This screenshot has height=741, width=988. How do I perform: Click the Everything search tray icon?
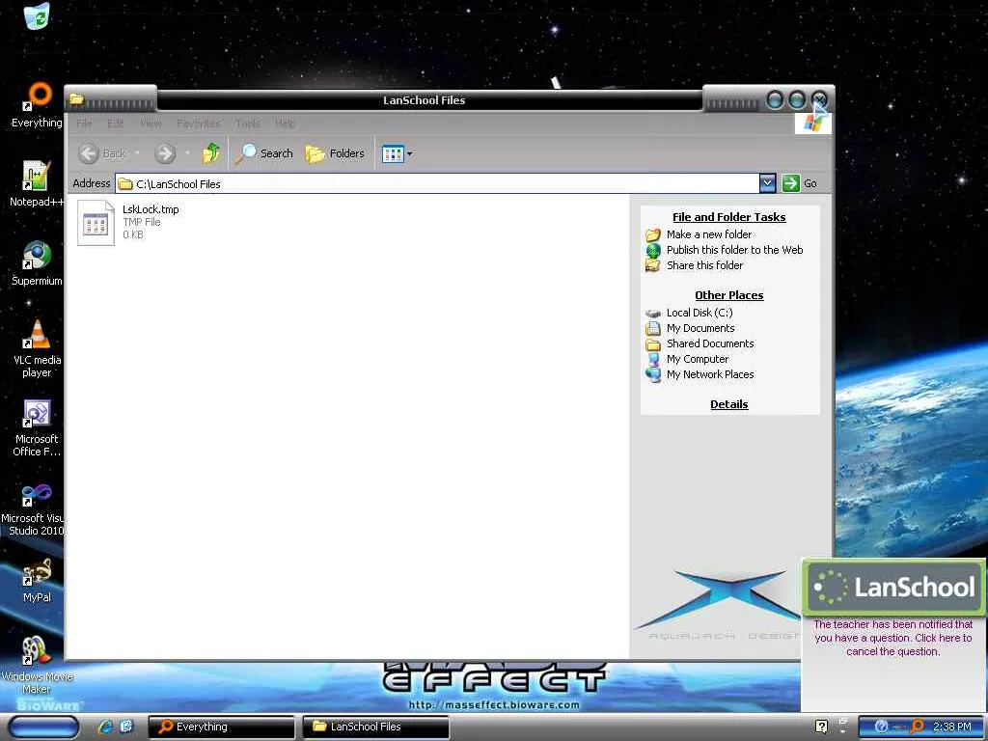click(918, 727)
